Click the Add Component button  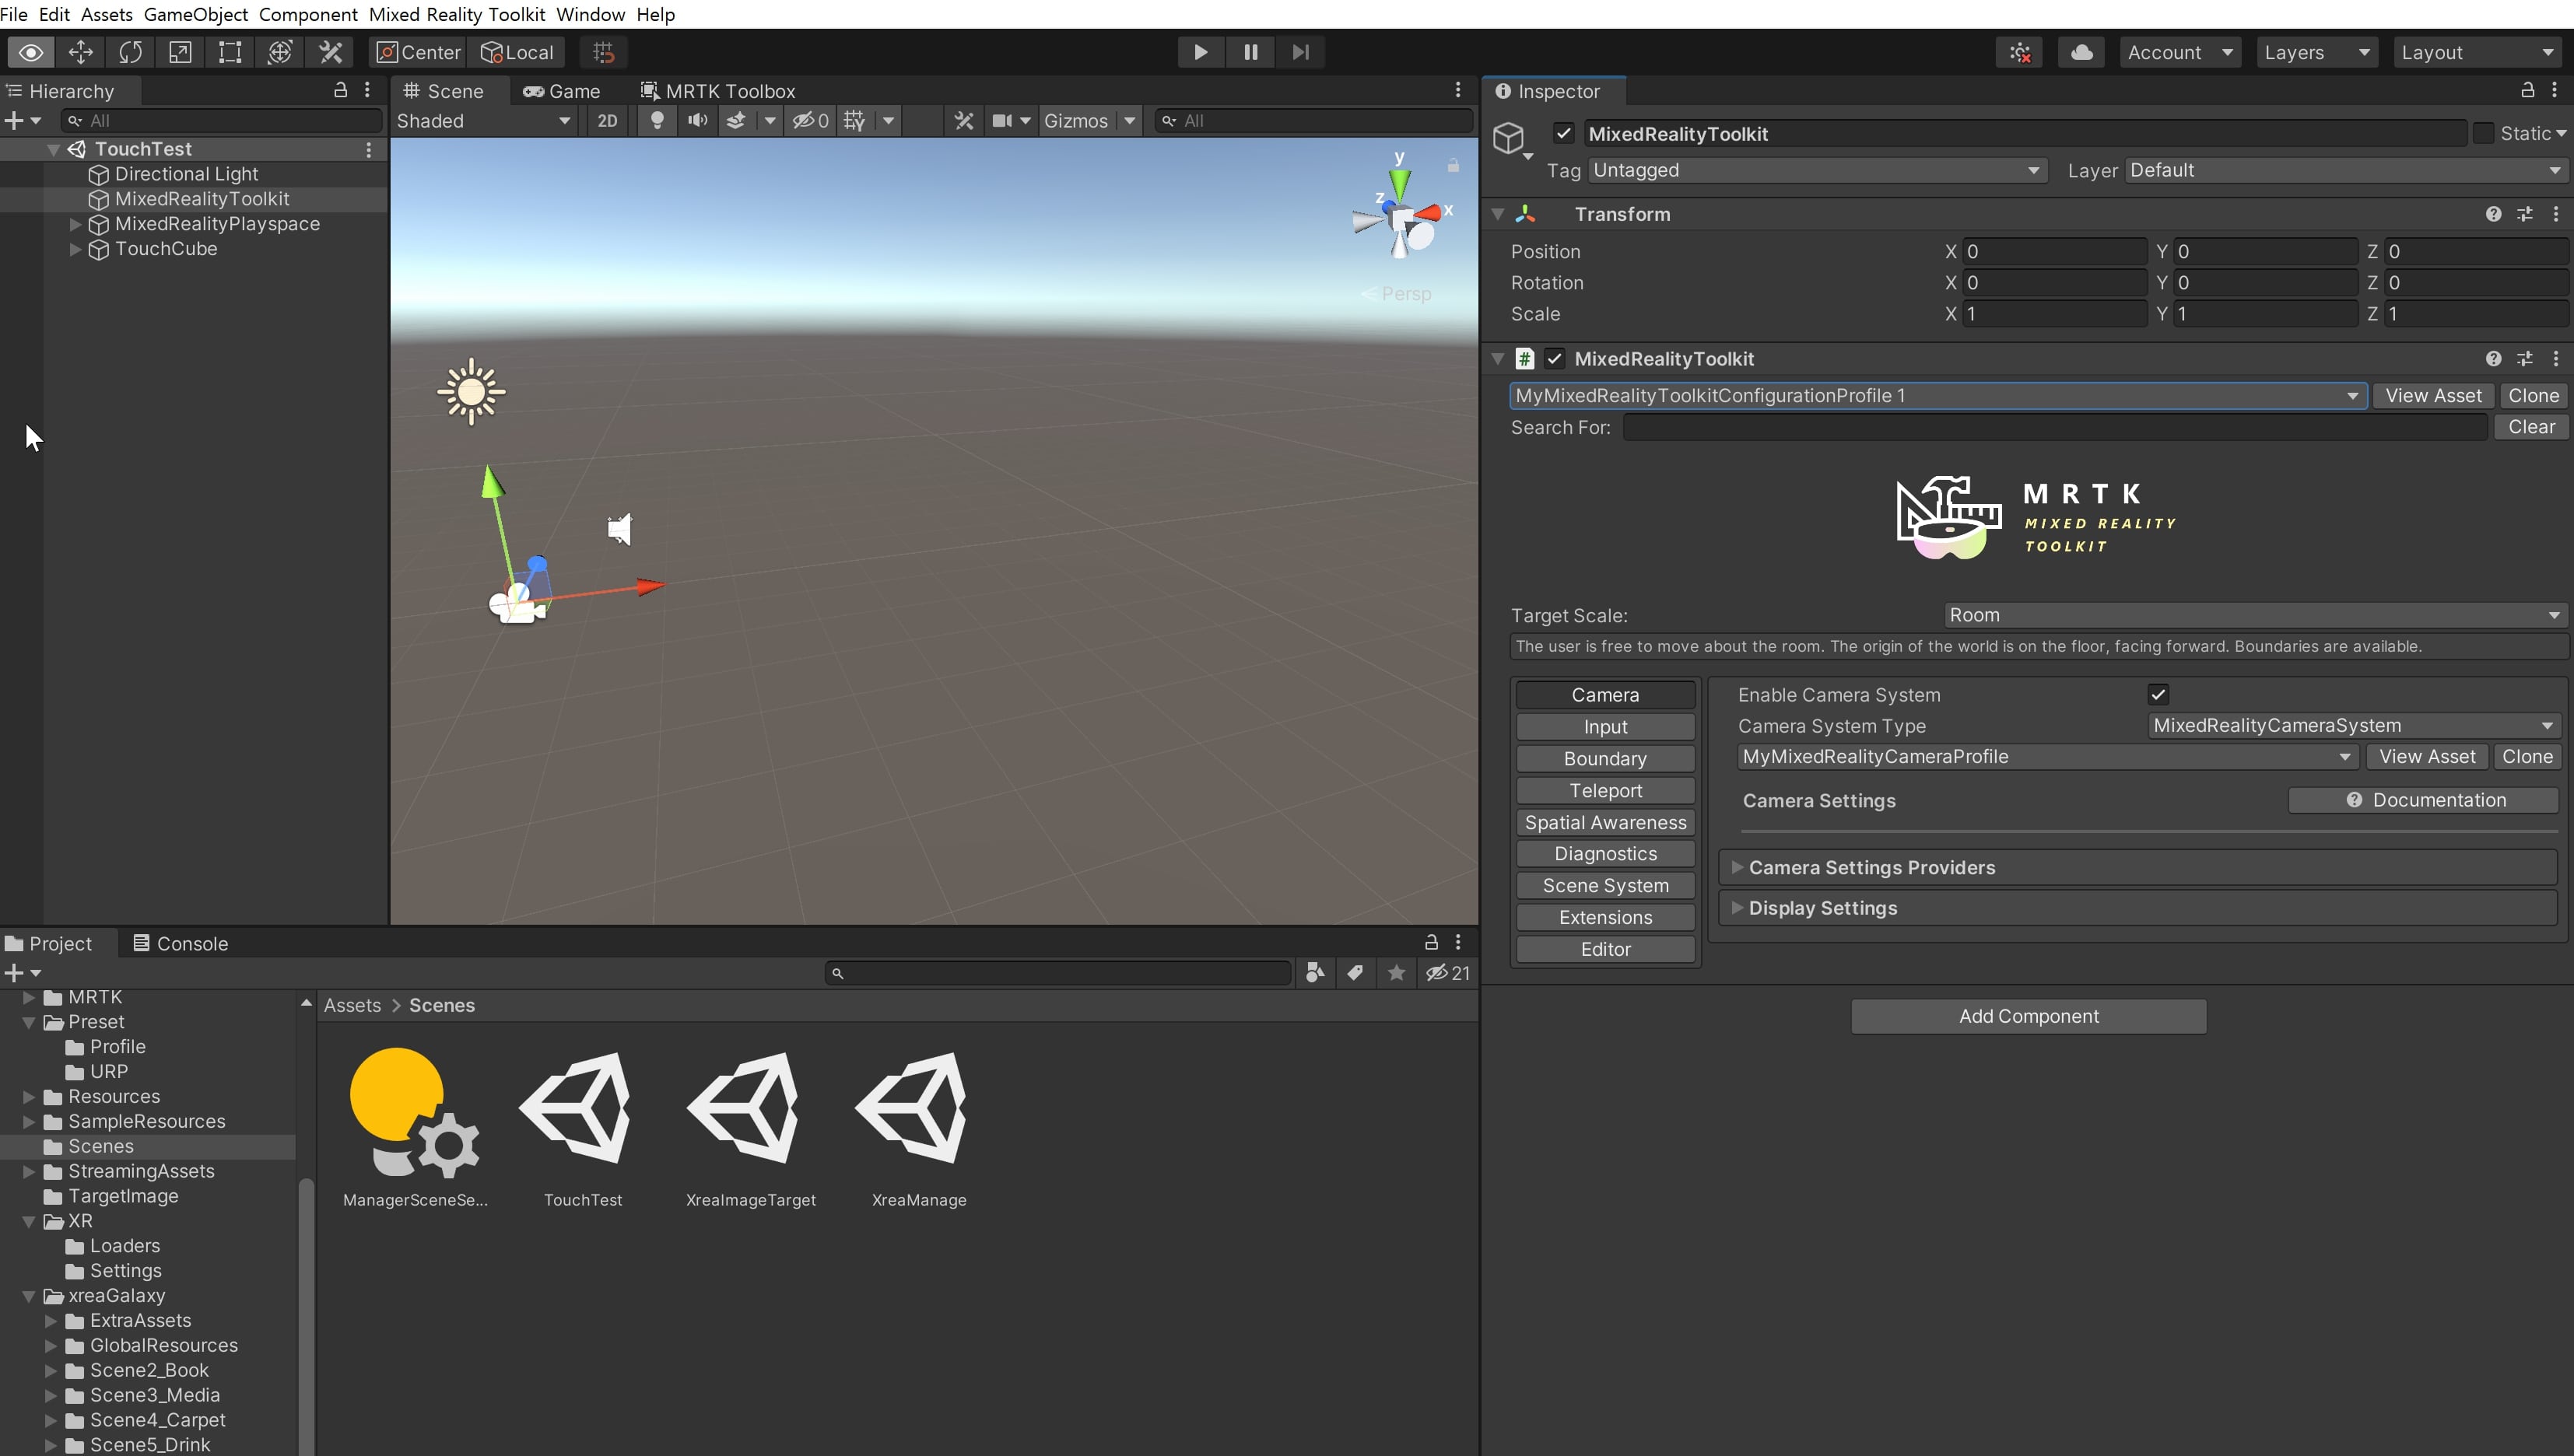(x=2028, y=1016)
